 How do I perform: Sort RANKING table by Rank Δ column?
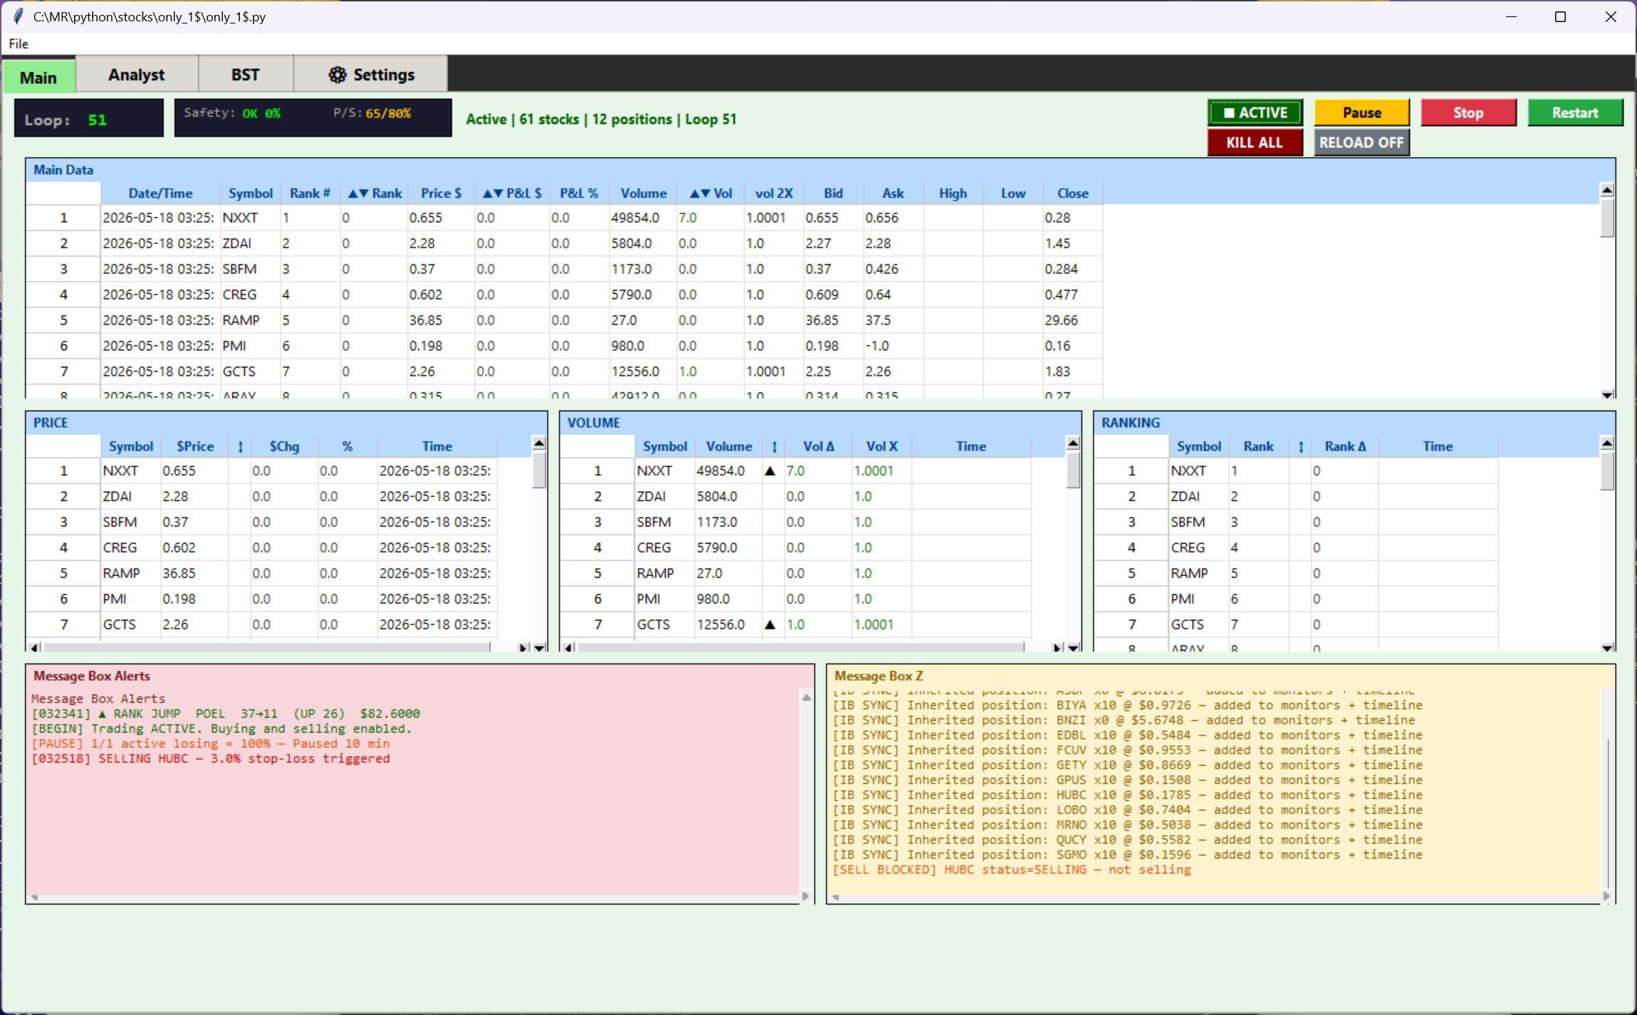(1345, 446)
